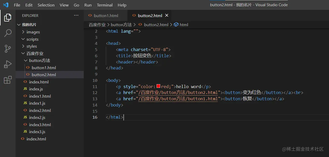This screenshot has height=157, width=329.
Task: Open the Explorer view icon
Action: (x=8, y=18)
